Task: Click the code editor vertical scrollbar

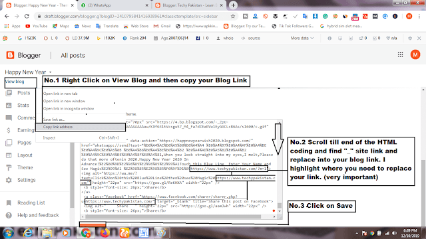Action: point(280,167)
